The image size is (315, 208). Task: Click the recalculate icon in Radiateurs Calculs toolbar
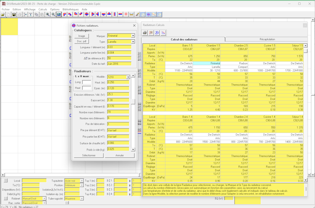point(157,33)
